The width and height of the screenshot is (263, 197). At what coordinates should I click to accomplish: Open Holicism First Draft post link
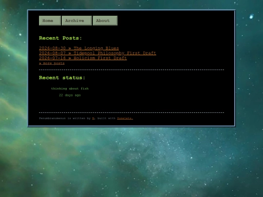pos(83,58)
